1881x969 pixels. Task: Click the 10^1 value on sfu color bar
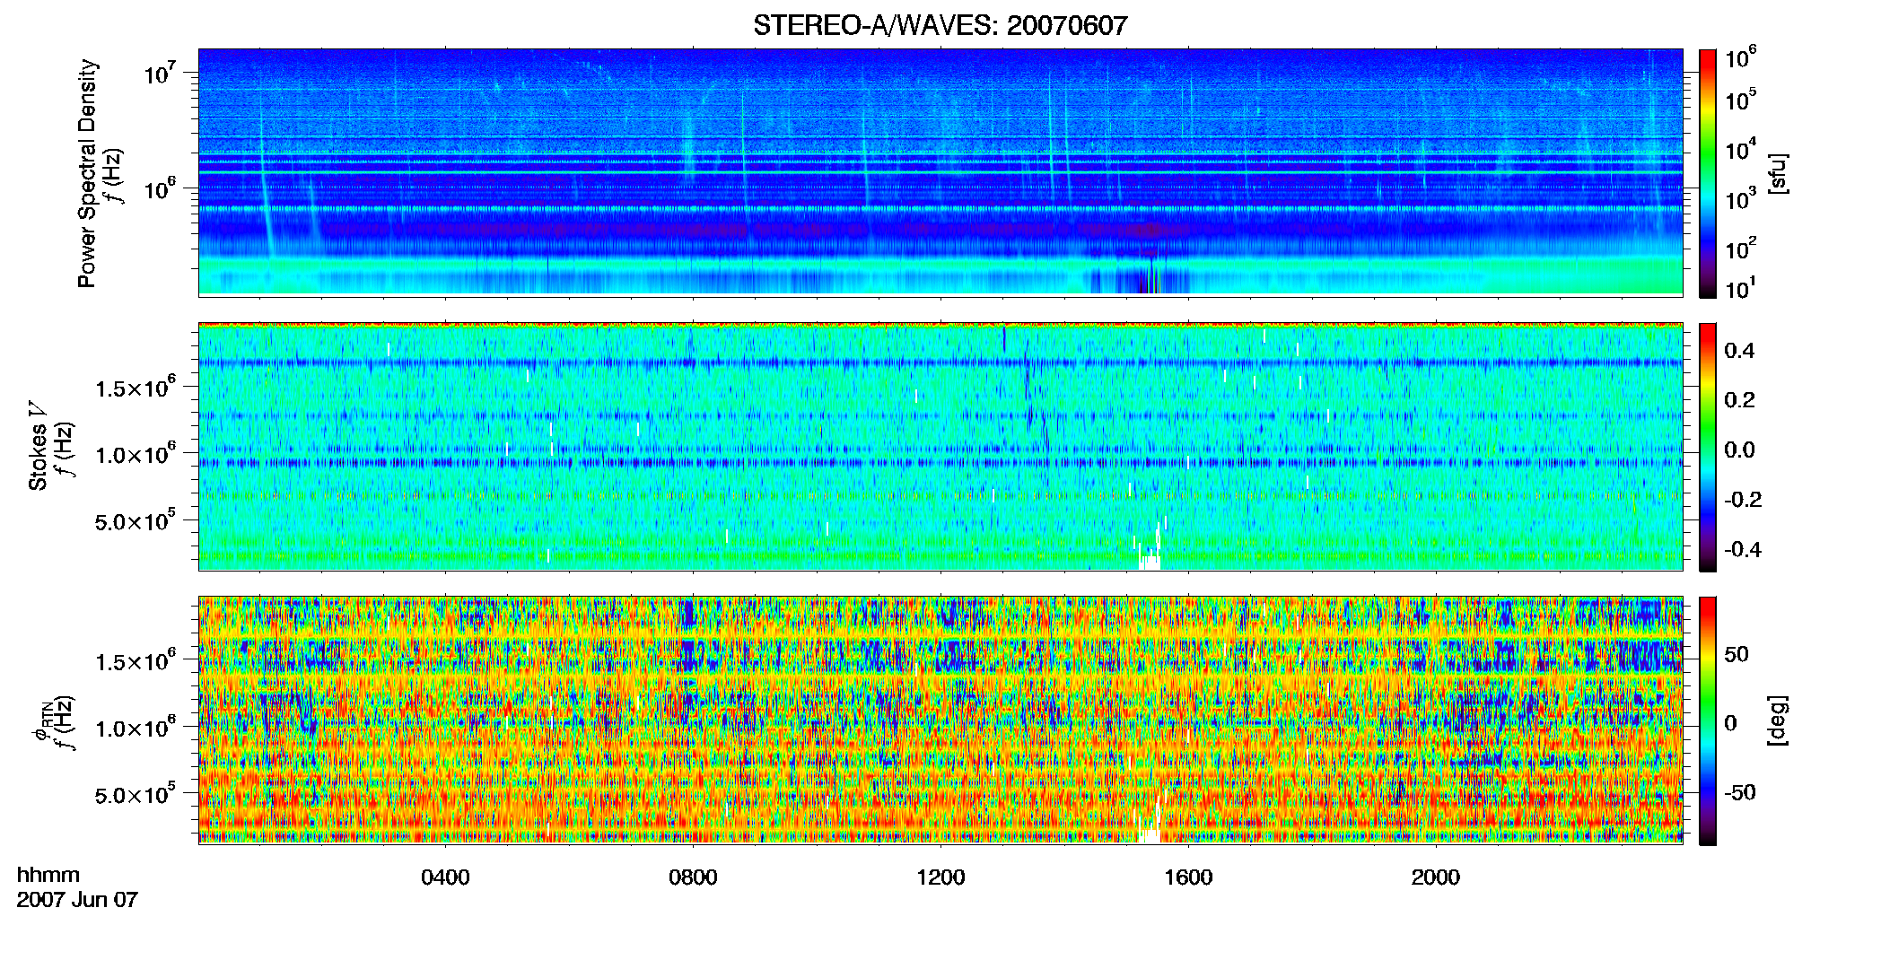click(x=1741, y=289)
